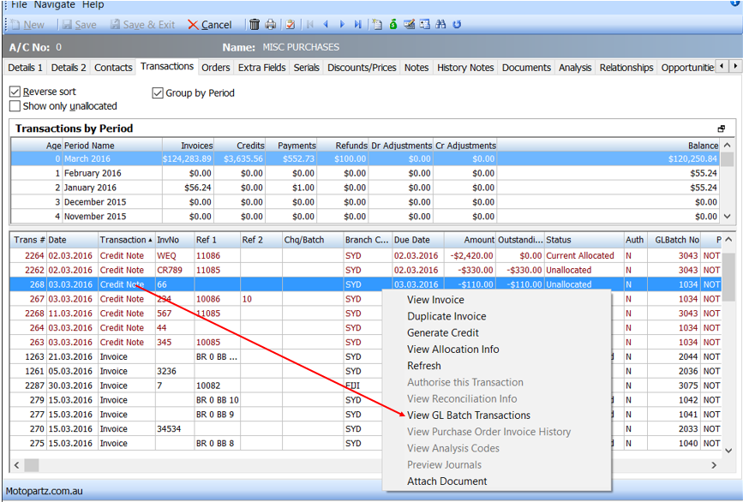Click the window layout icon in toolbar
This screenshot has height=502, width=743.
click(425, 24)
